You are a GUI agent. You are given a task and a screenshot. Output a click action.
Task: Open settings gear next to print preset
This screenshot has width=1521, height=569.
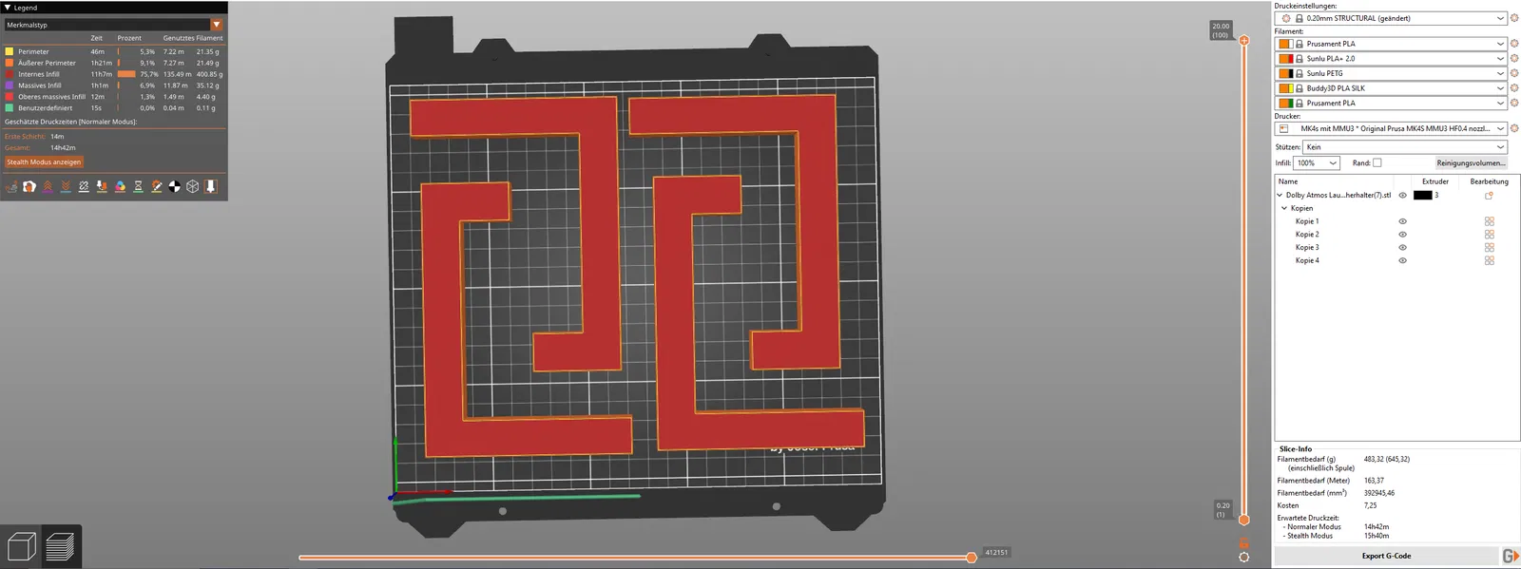[1514, 18]
